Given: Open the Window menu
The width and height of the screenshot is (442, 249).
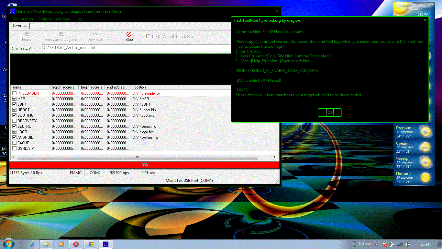Looking at the screenshot, I should tap(63, 19).
